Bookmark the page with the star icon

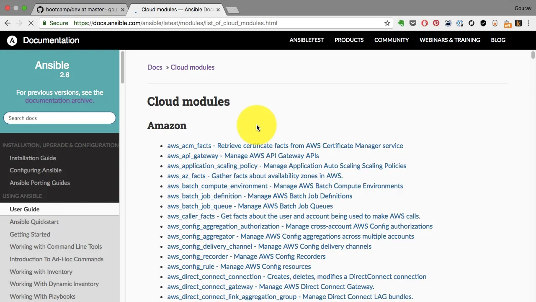387,23
